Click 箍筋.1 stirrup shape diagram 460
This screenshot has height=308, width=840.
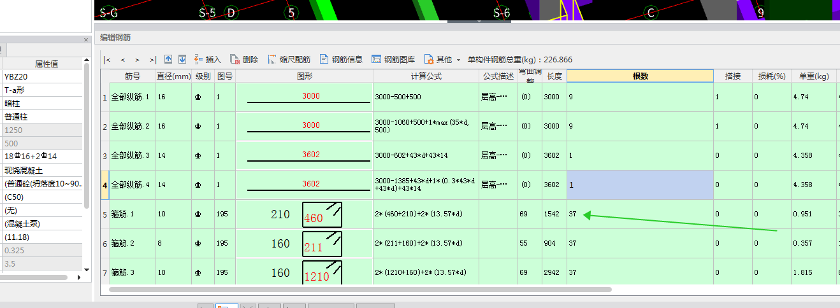click(322, 214)
